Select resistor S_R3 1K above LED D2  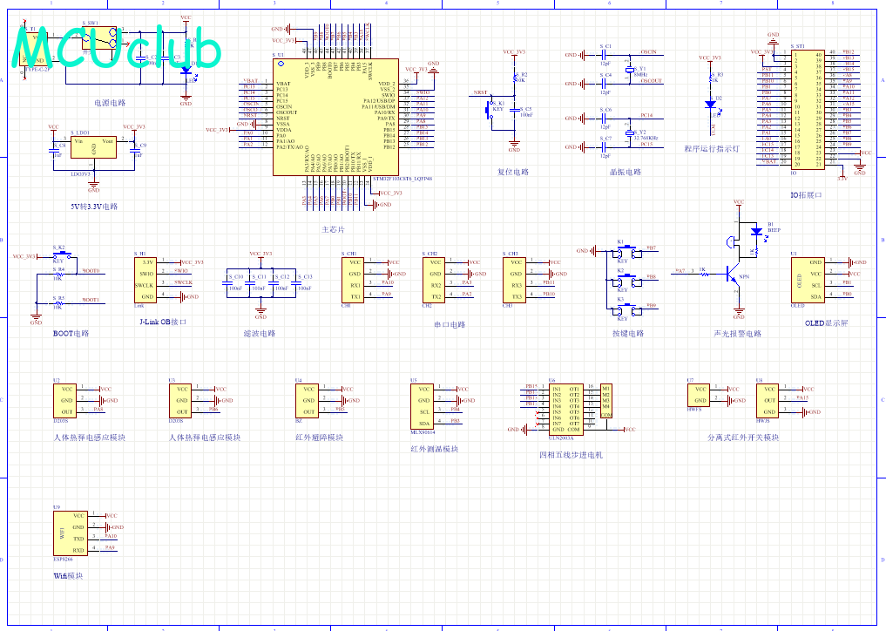click(711, 78)
